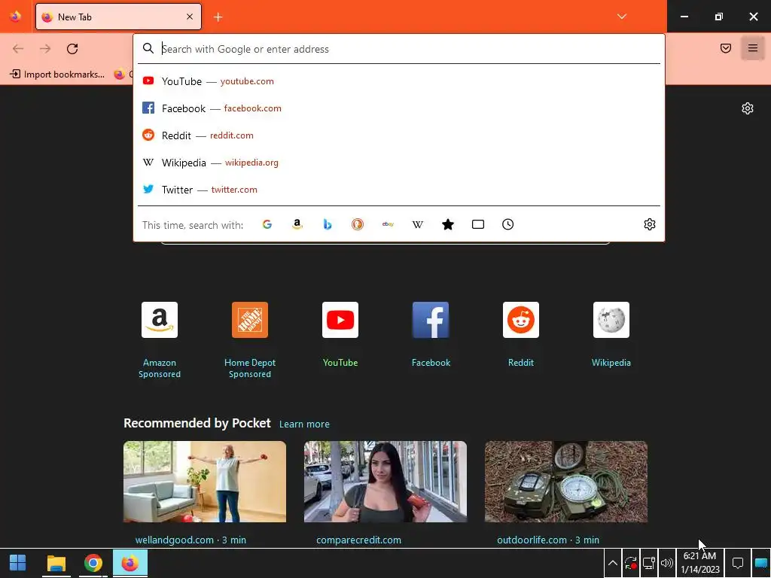This screenshot has height=578, width=771.
Task: Launch Google Chrome from taskbar
Action: coord(93,563)
